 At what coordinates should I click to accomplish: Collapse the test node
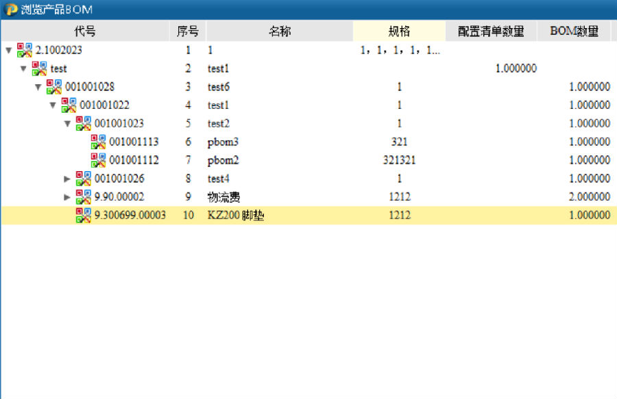[x=23, y=68]
